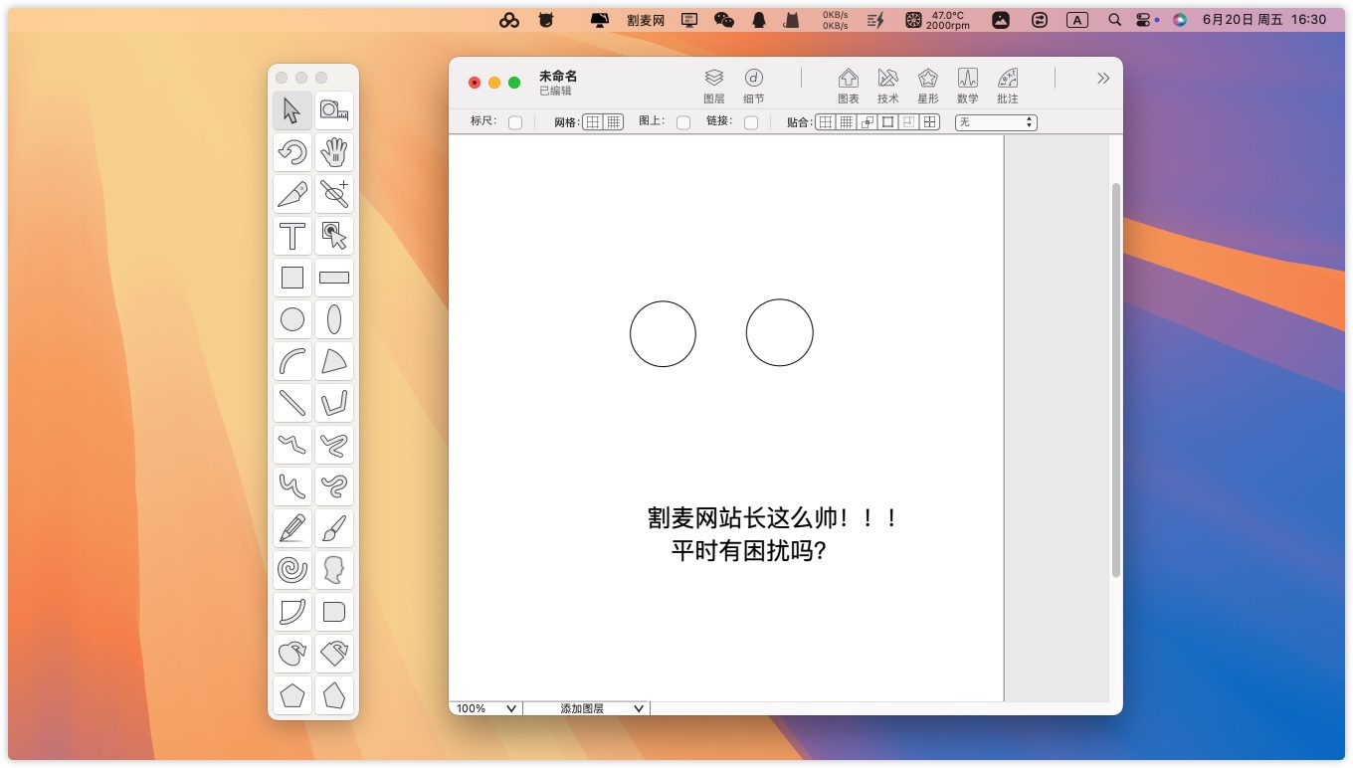This screenshot has width=1353, height=768.
Task: Select the rounded rectangle tool
Action: [x=334, y=612]
